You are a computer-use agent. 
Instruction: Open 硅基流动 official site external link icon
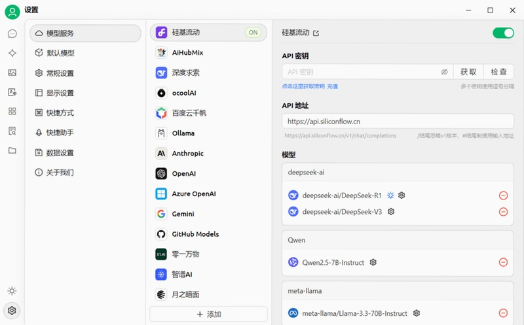coord(316,33)
